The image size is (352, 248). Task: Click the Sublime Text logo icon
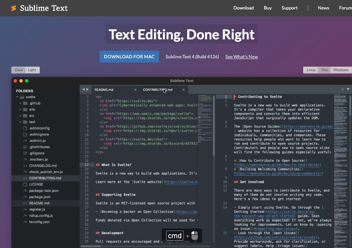point(14,8)
